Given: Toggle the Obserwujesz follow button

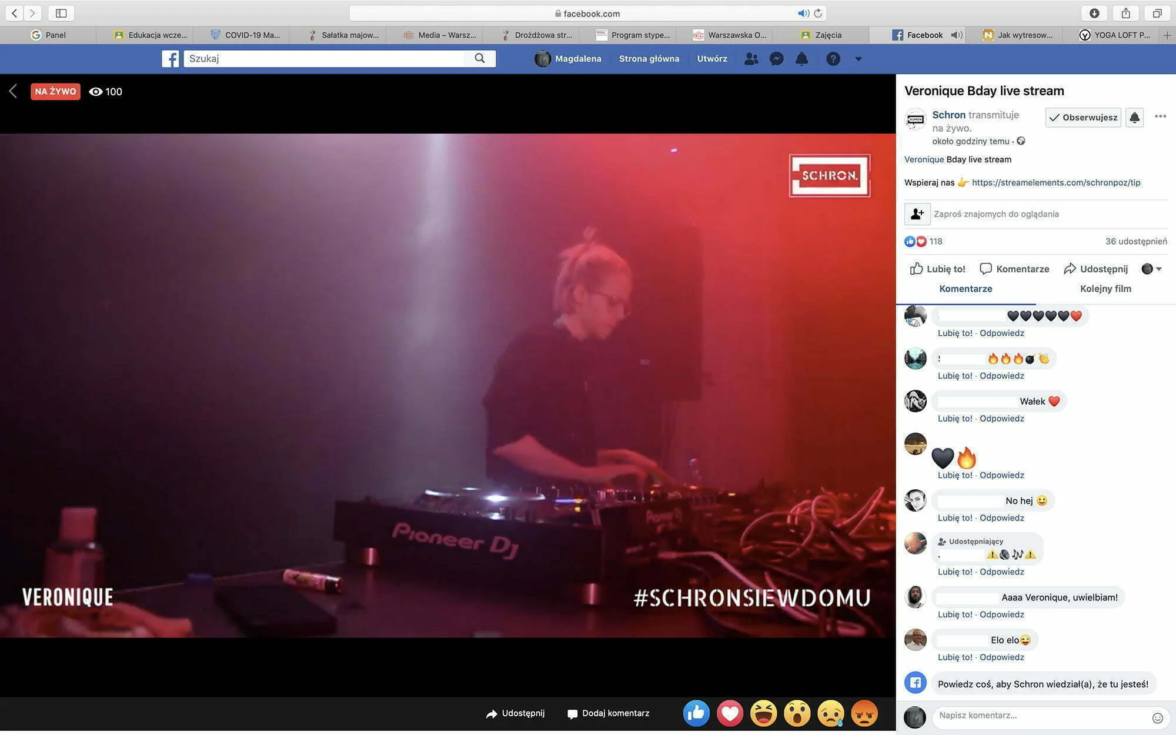Looking at the screenshot, I should click(1083, 118).
